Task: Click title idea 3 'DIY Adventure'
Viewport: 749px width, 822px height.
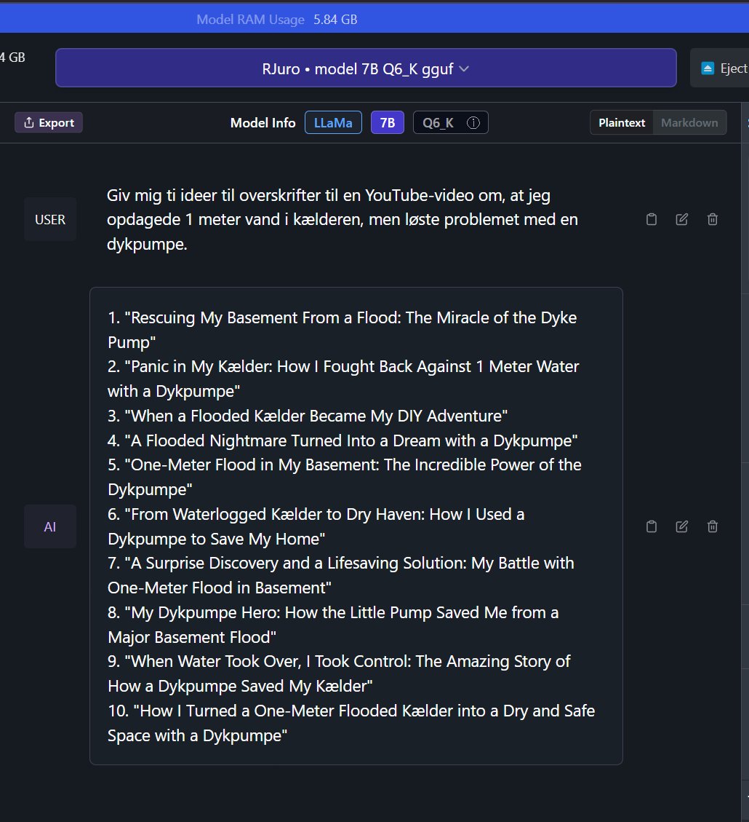Action: [x=308, y=416]
